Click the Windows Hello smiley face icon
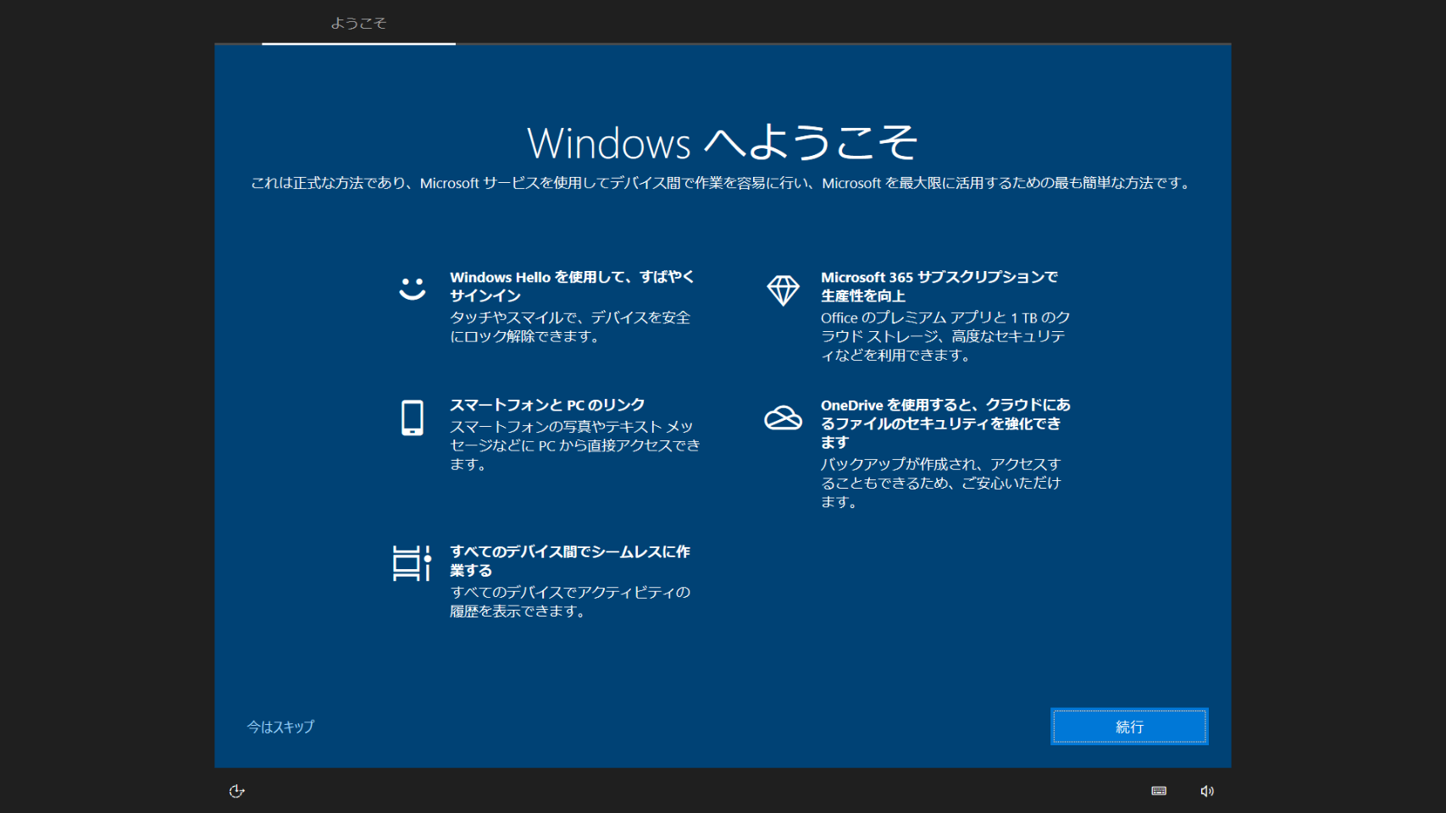This screenshot has width=1446, height=813. tap(413, 289)
